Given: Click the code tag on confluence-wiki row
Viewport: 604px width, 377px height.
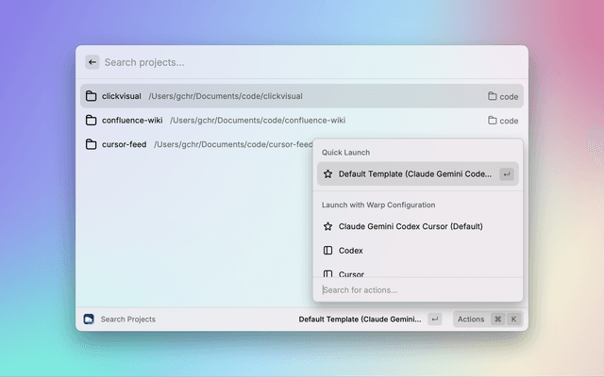Looking at the screenshot, I should 503,121.
